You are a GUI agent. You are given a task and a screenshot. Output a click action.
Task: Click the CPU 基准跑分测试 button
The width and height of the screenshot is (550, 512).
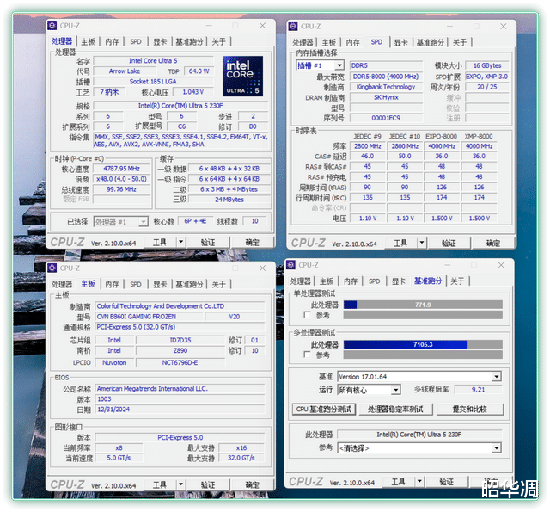(x=325, y=410)
